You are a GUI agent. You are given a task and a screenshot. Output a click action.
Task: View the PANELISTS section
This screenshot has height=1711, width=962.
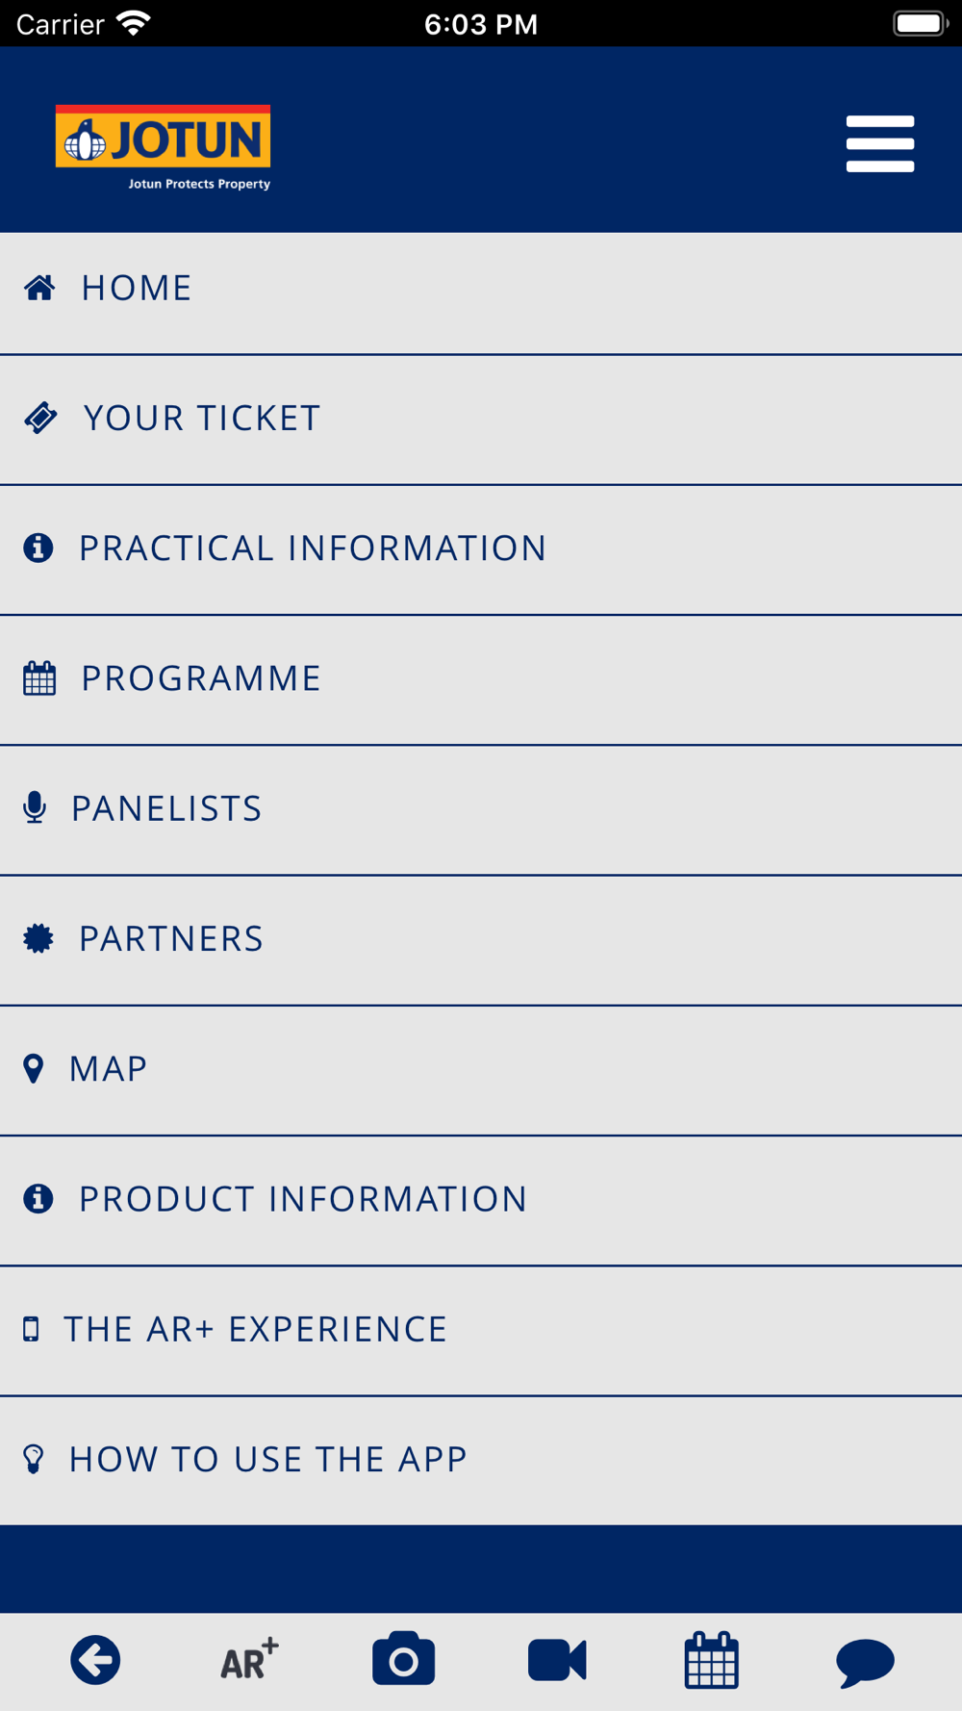pos(481,809)
